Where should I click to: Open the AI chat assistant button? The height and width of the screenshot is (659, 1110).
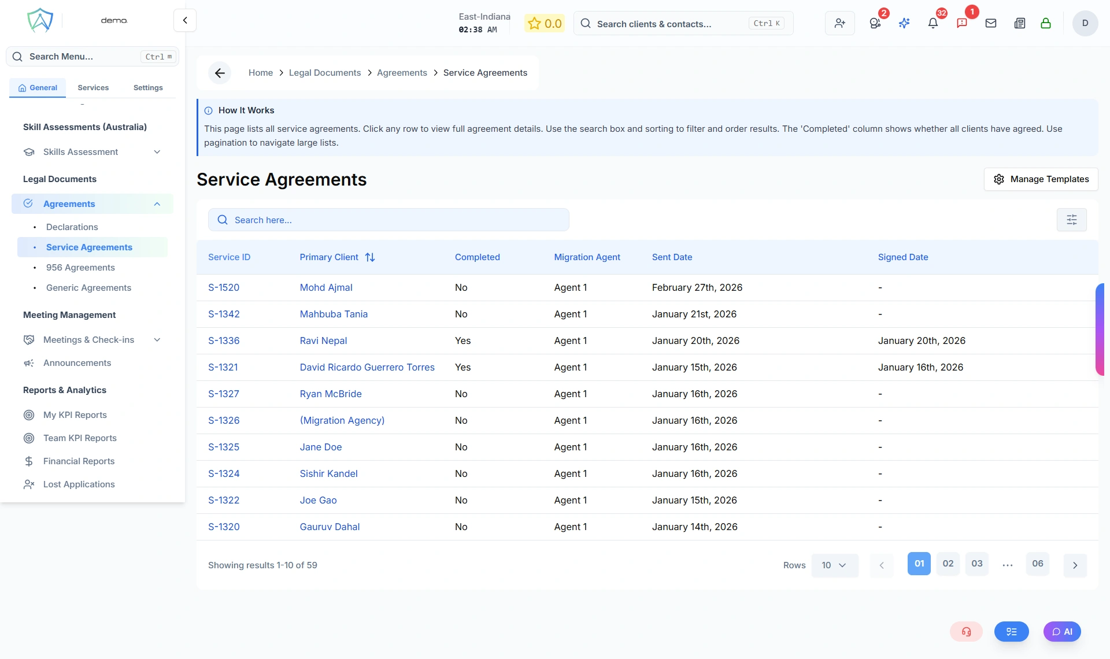point(1063,631)
